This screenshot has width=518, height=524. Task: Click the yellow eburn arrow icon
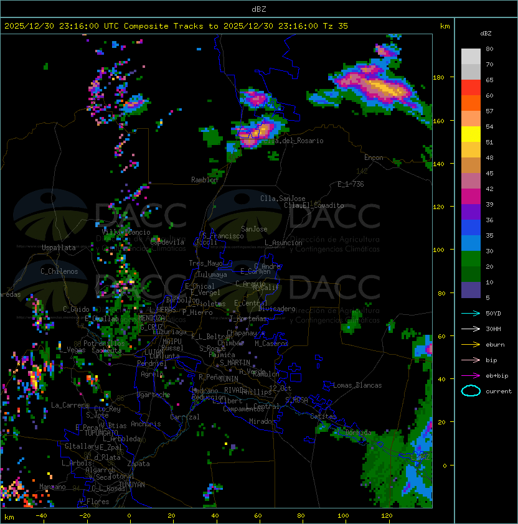coord(471,345)
